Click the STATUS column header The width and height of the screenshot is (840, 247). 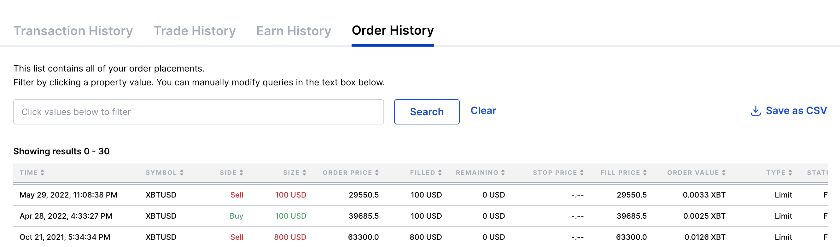pos(818,173)
